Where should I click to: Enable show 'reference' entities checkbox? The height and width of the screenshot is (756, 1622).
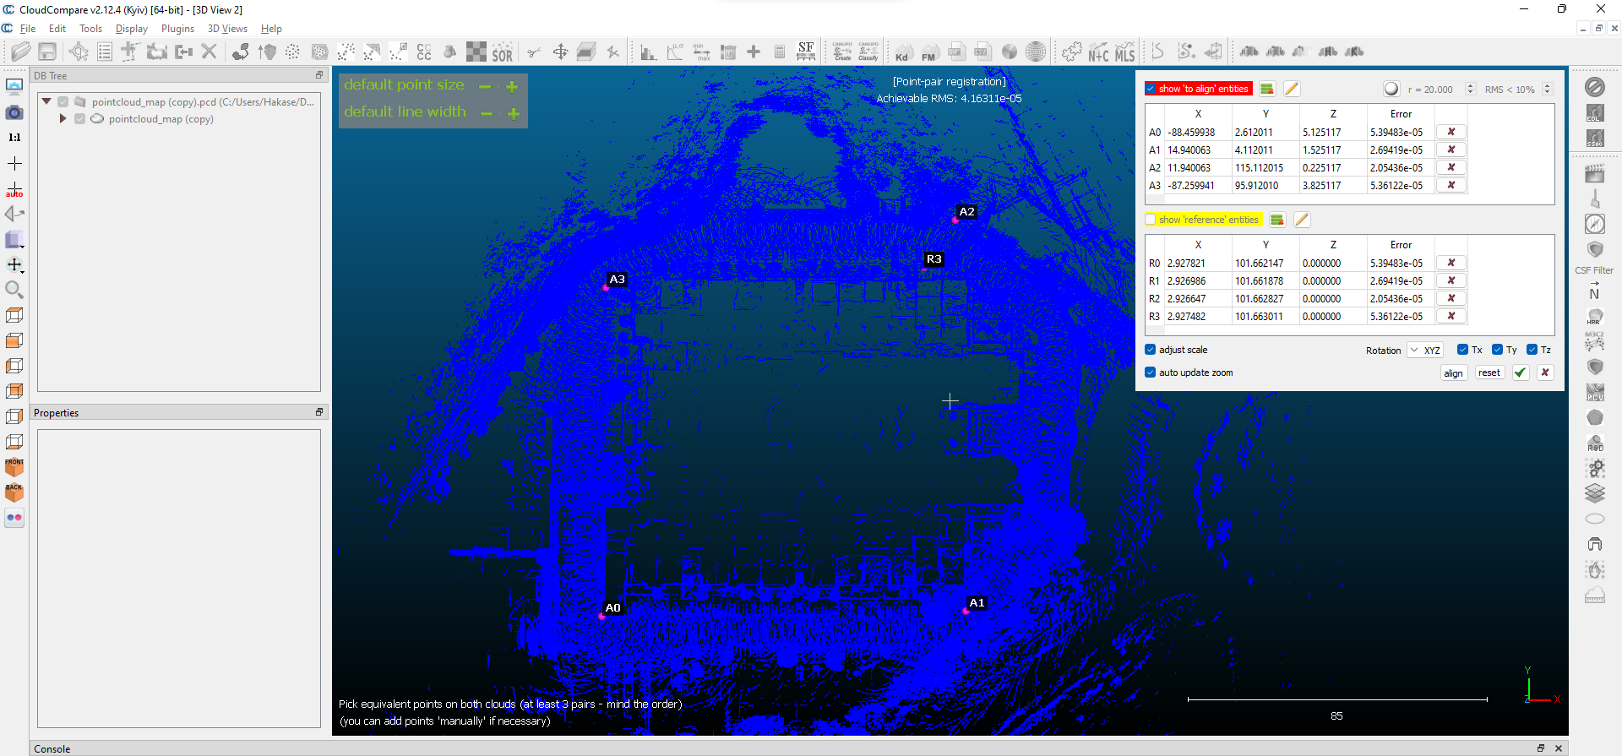click(1151, 220)
